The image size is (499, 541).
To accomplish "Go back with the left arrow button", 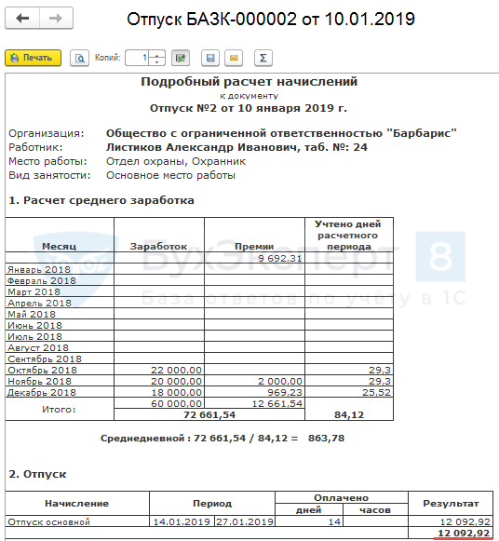I will [x=22, y=18].
